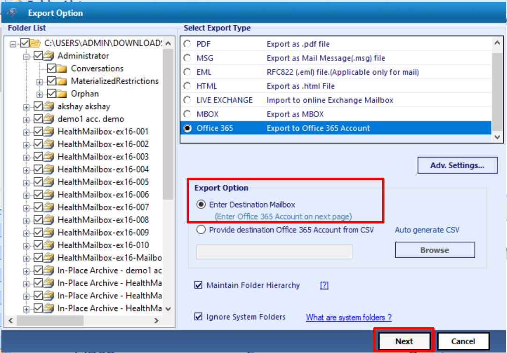Click the 'Import to online Exchange Mailbox' text
This screenshot has width=507, height=353.
(330, 100)
